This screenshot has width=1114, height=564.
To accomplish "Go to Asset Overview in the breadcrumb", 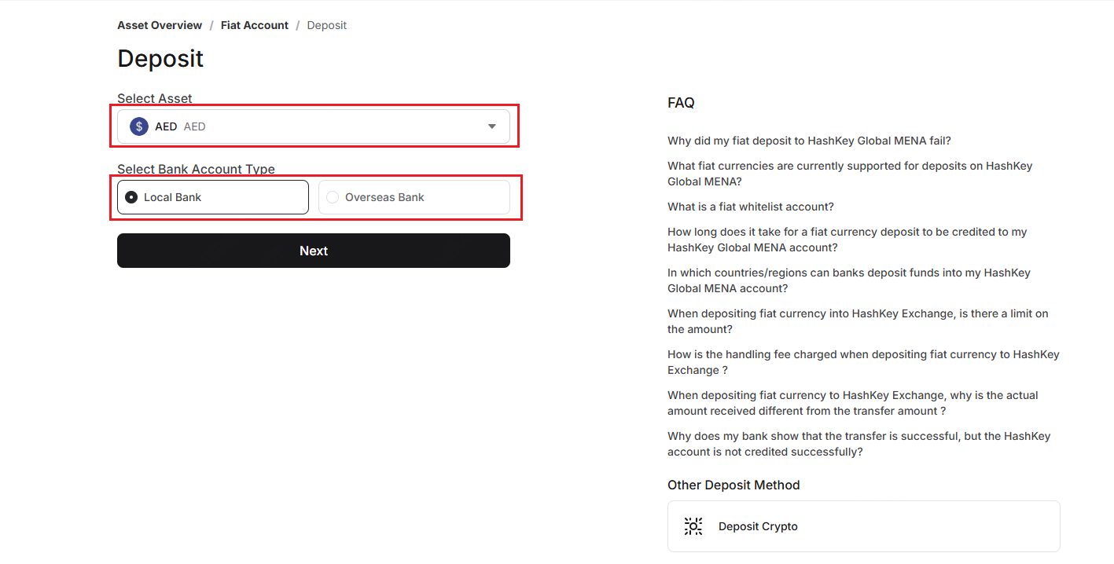I will [x=160, y=25].
